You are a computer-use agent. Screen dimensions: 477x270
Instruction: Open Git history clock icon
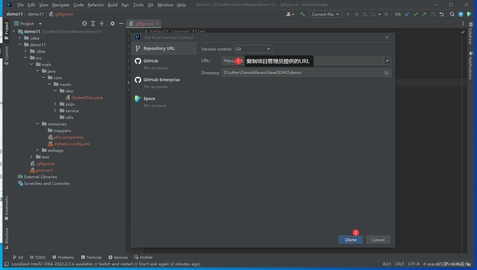[x=433, y=14]
